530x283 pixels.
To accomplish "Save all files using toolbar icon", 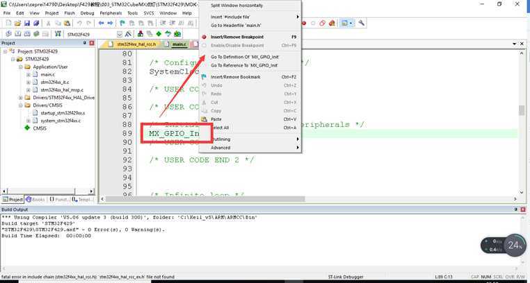I will (36, 24).
